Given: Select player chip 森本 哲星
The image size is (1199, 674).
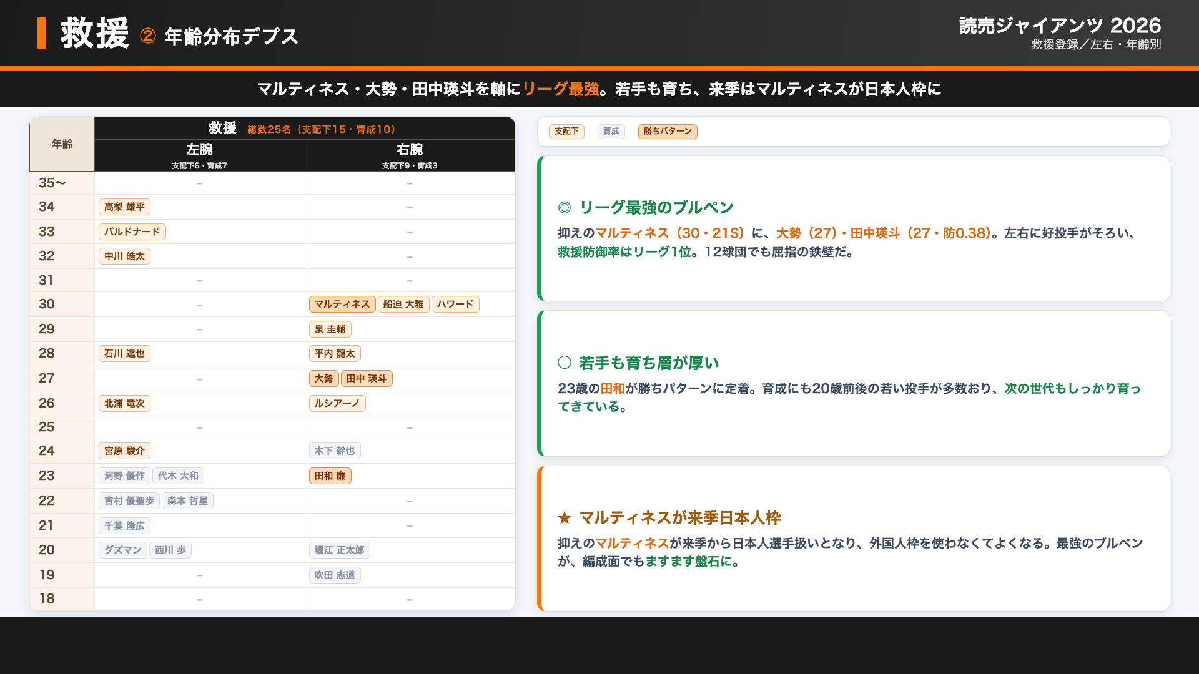Looking at the screenshot, I should (187, 501).
